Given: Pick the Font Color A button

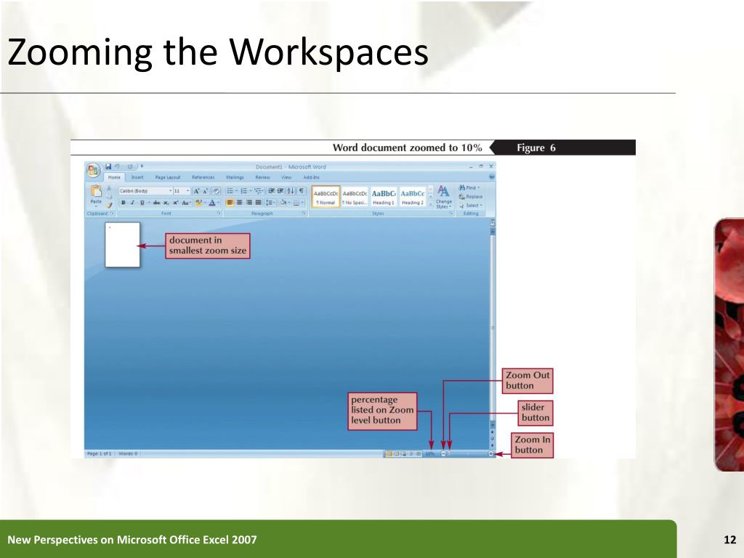Looking at the screenshot, I should click(211, 203).
